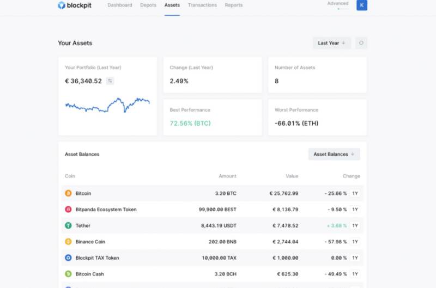This screenshot has width=436, height=288.
Task: Click the -66.01% (ETH) worst performance
Action: tap(296, 123)
